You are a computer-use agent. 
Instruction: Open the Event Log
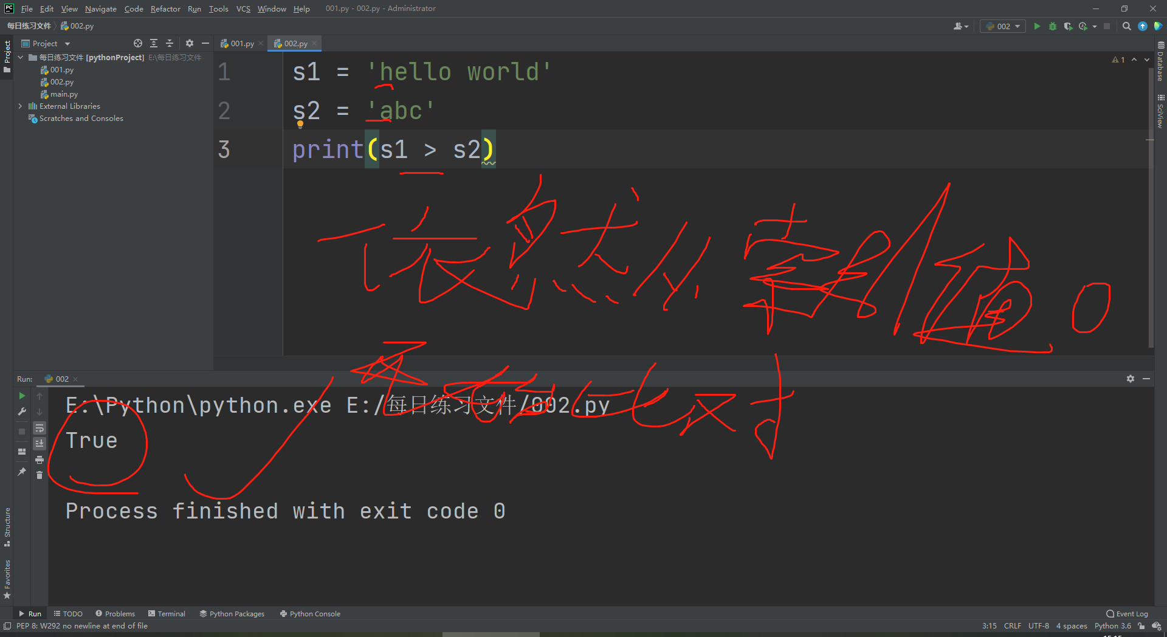click(x=1127, y=614)
